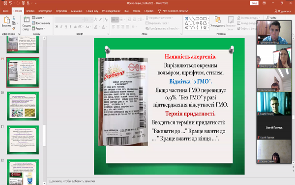Click the Format Painter brush icon
Image resolution: width=295 pixels, height=185 pixels.
point(14,28)
